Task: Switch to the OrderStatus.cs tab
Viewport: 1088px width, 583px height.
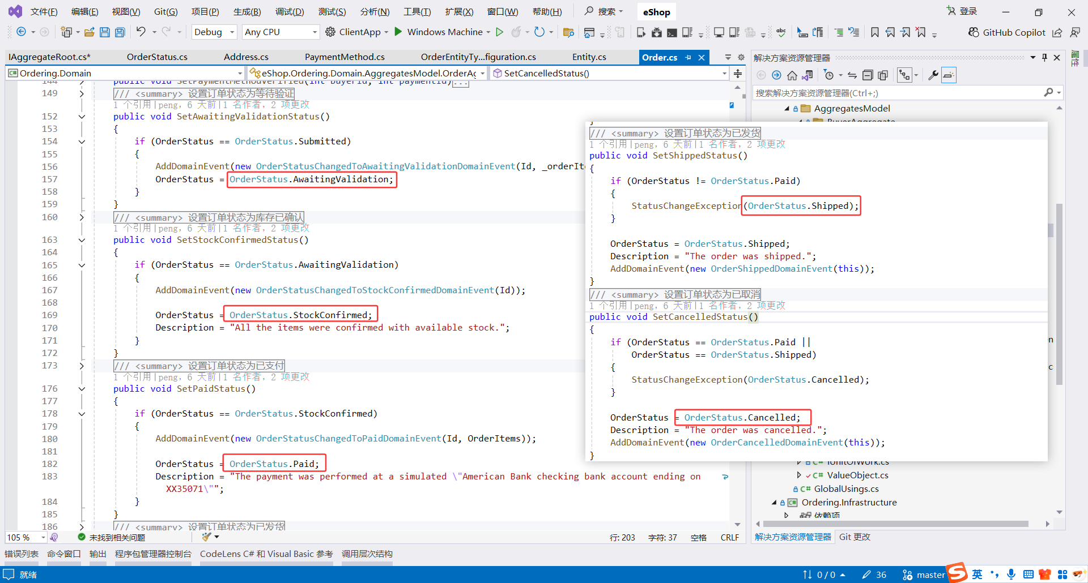Action: (157, 57)
